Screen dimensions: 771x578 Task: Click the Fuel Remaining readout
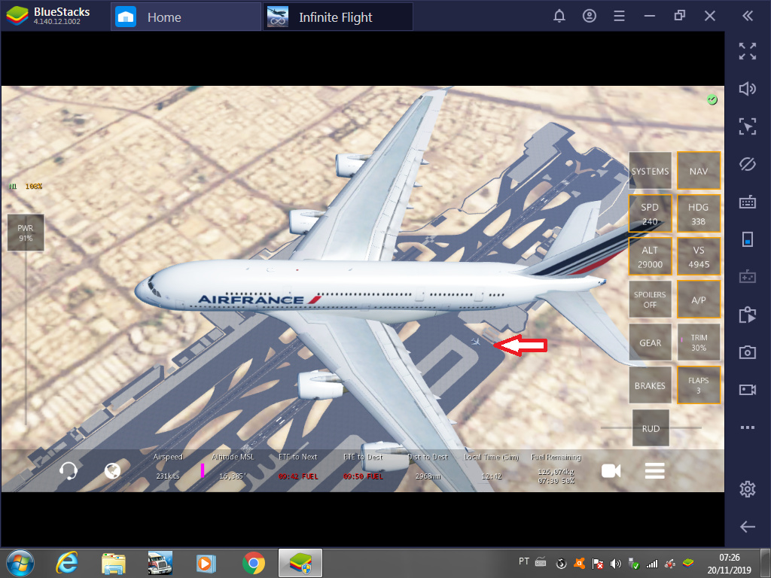(556, 469)
